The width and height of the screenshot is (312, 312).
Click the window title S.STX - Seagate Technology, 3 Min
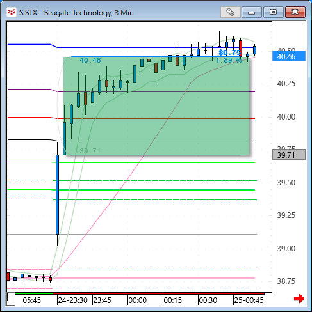pos(76,13)
